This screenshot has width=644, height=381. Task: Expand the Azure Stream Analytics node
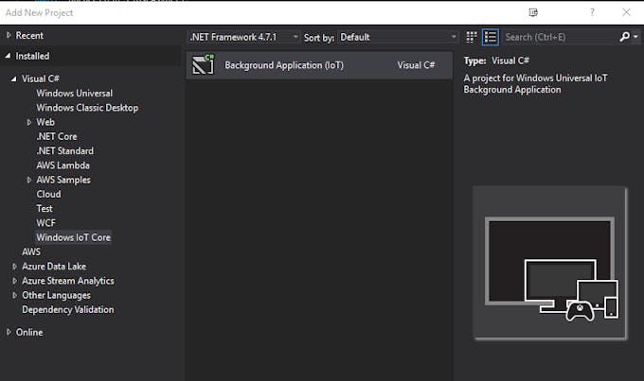[15, 281]
